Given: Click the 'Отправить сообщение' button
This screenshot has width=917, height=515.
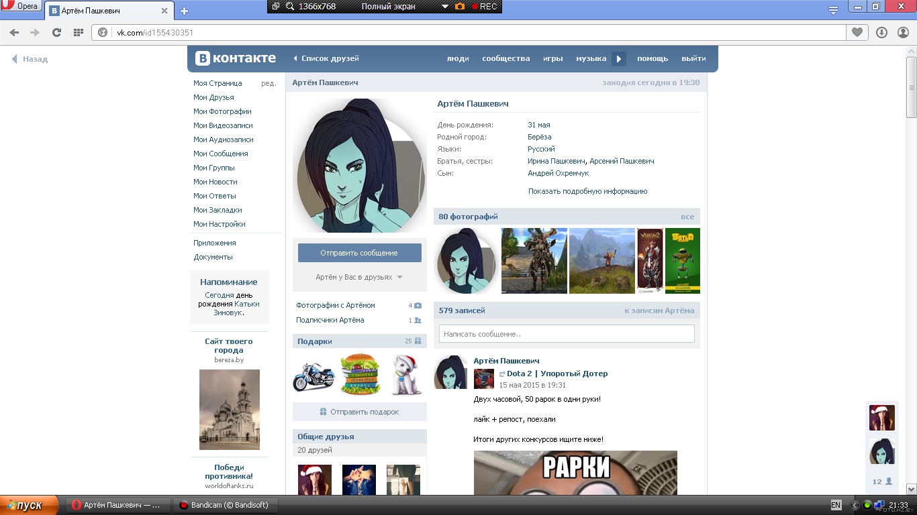Looking at the screenshot, I should pyautogui.click(x=359, y=253).
